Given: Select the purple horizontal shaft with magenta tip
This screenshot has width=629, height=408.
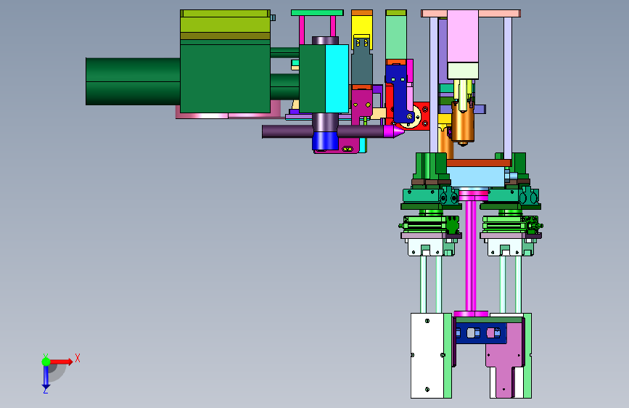Looking at the screenshot, I should (332, 131).
